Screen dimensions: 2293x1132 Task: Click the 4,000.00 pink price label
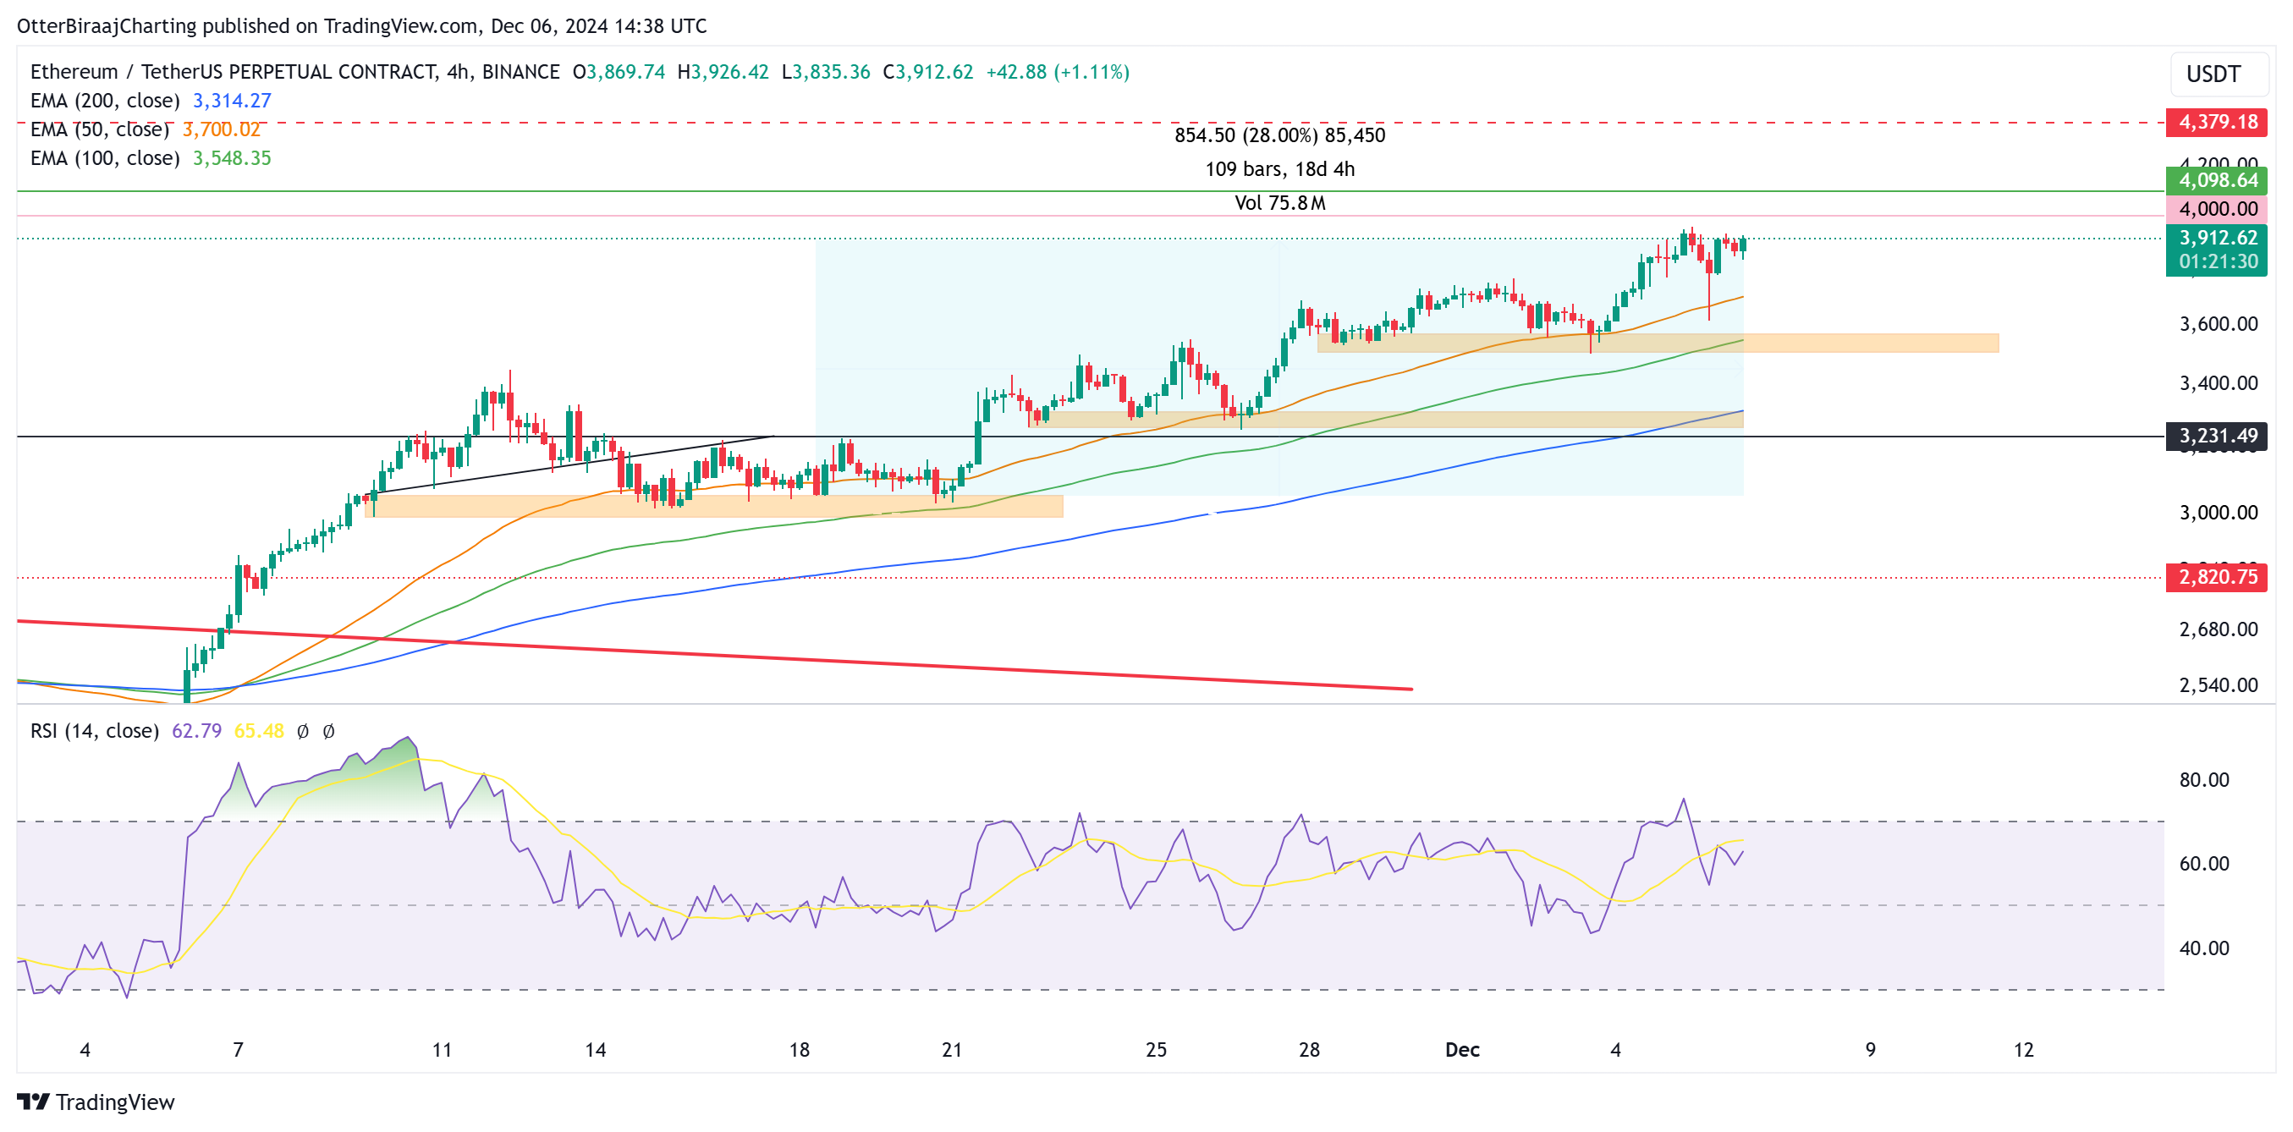[2218, 210]
